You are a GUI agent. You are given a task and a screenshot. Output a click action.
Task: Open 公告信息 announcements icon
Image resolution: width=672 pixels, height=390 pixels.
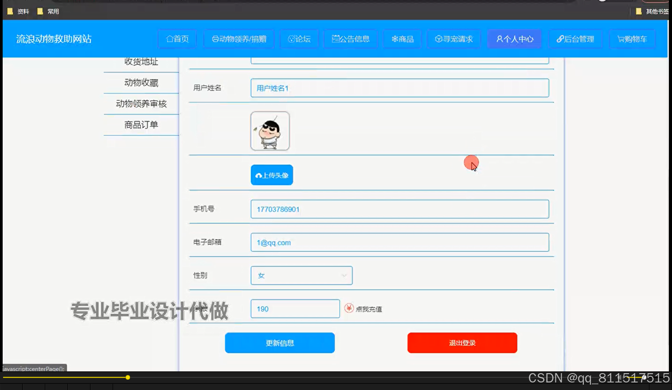(x=336, y=39)
